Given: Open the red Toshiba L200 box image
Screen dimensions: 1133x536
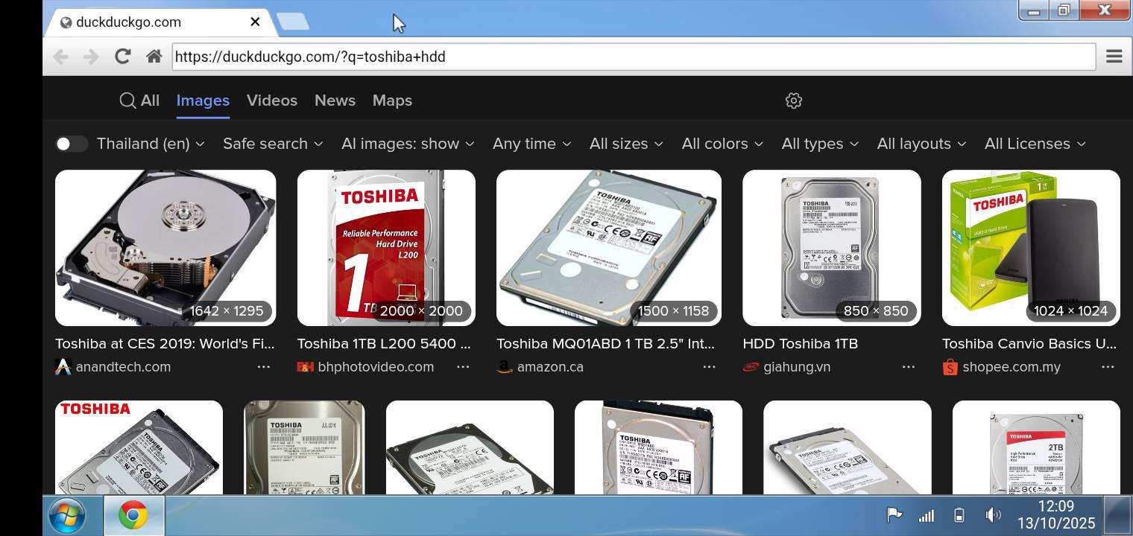Looking at the screenshot, I should pyautogui.click(x=386, y=248).
